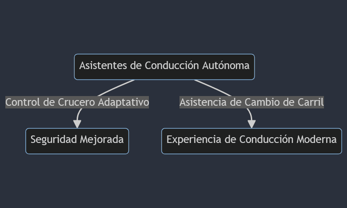The width and height of the screenshot is (347, 208).
Task: Click the Control de Crucero Adaptativo edge label
Action: (77, 102)
